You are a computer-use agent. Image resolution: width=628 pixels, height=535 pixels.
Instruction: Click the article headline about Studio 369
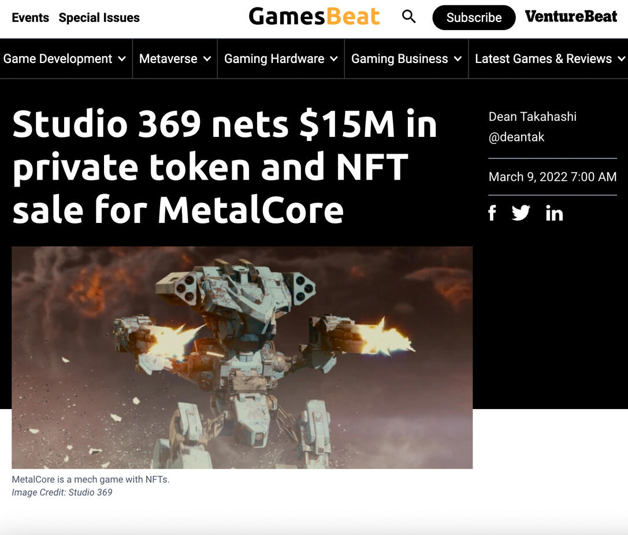tap(224, 166)
